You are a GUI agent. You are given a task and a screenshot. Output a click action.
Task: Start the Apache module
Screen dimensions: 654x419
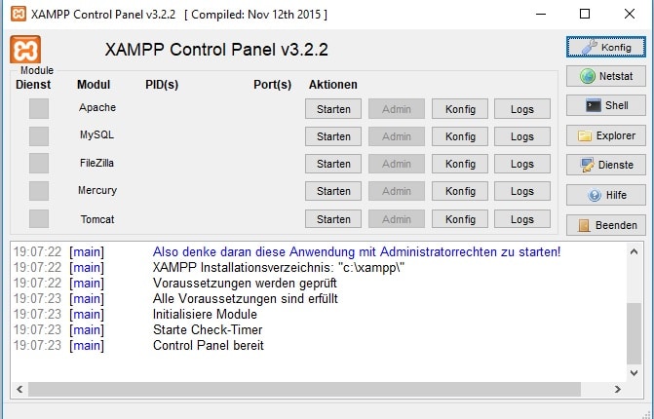pos(333,109)
